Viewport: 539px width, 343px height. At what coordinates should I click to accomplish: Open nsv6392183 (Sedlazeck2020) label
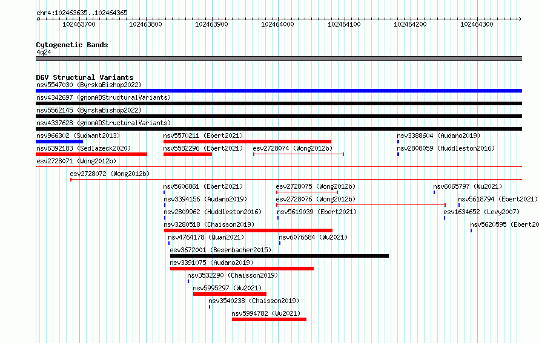84,148
